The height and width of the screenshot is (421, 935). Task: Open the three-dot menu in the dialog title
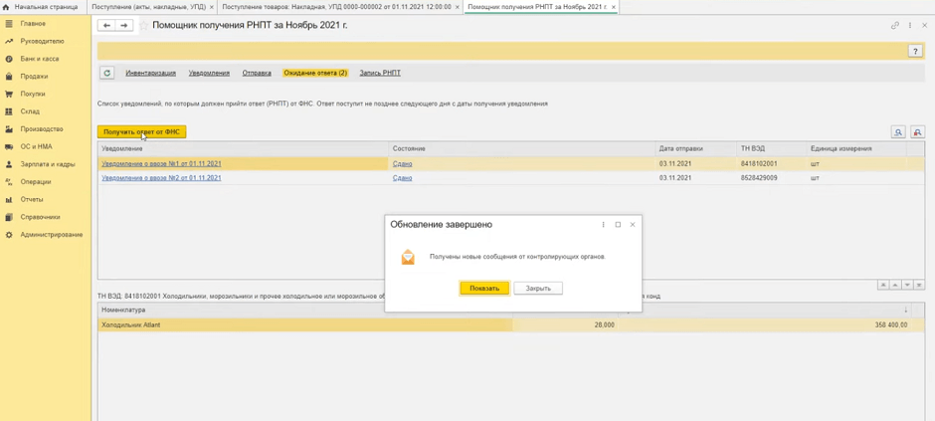(x=604, y=225)
